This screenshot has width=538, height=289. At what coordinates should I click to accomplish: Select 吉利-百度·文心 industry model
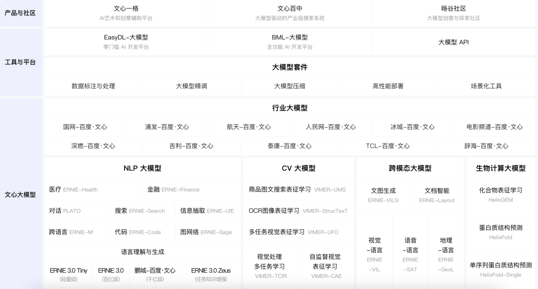click(191, 146)
